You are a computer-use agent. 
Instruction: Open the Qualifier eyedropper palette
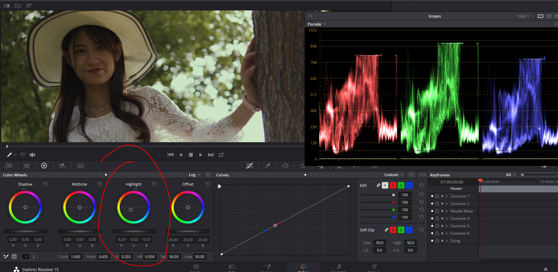click(x=268, y=166)
